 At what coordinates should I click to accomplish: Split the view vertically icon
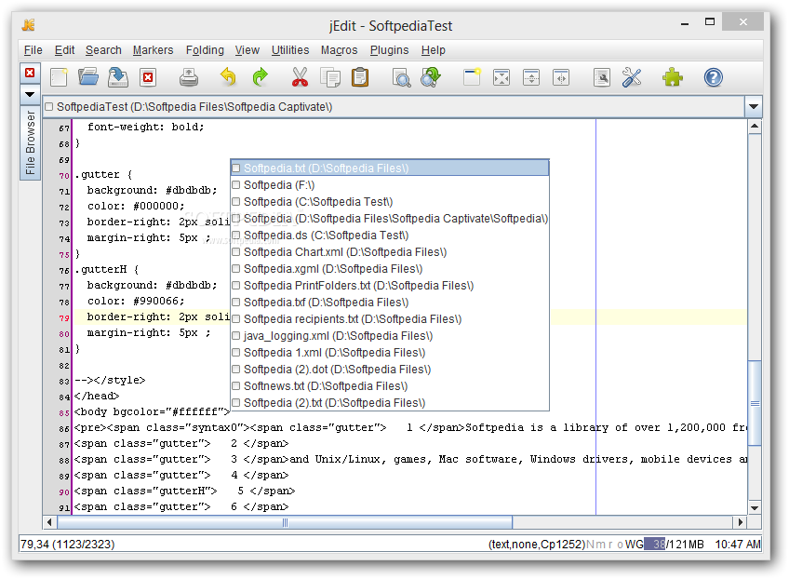(x=561, y=77)
